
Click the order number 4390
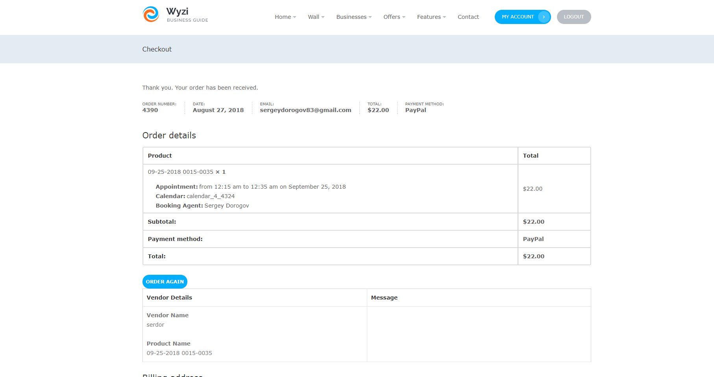coord(150,110)
